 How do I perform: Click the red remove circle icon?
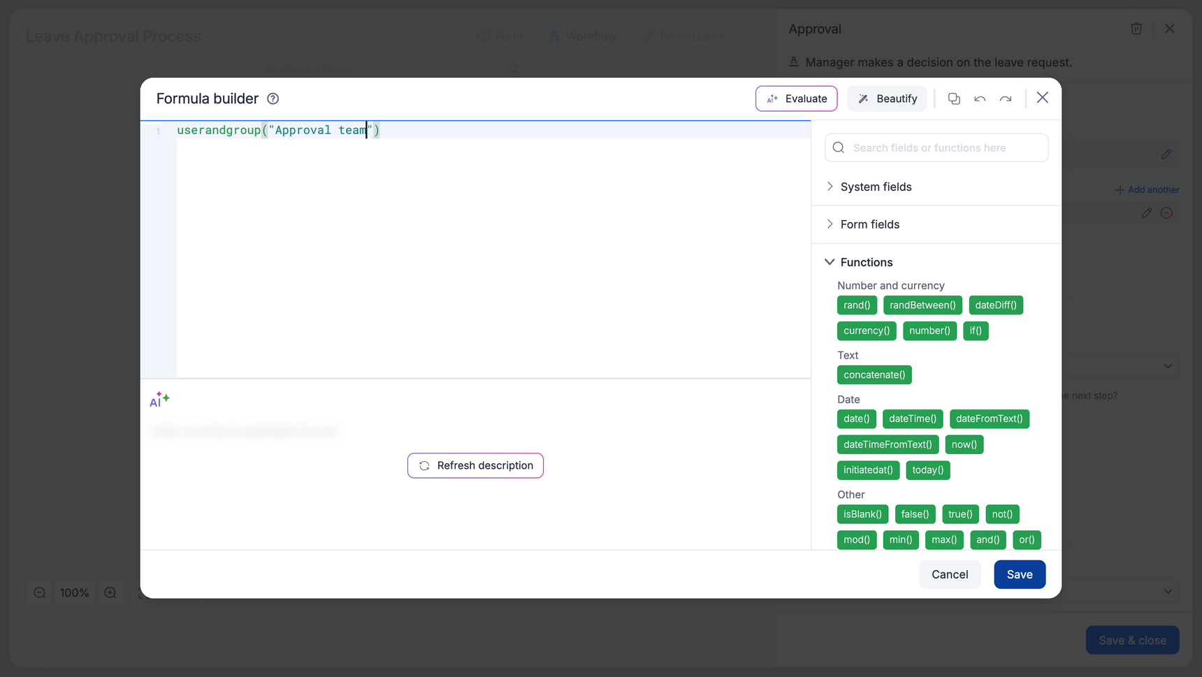[x=1166, y=213]
